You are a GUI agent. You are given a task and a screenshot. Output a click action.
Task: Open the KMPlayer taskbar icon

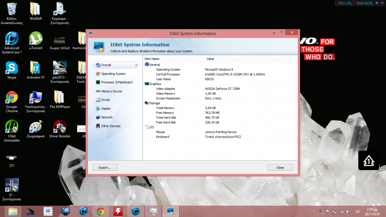66,211
